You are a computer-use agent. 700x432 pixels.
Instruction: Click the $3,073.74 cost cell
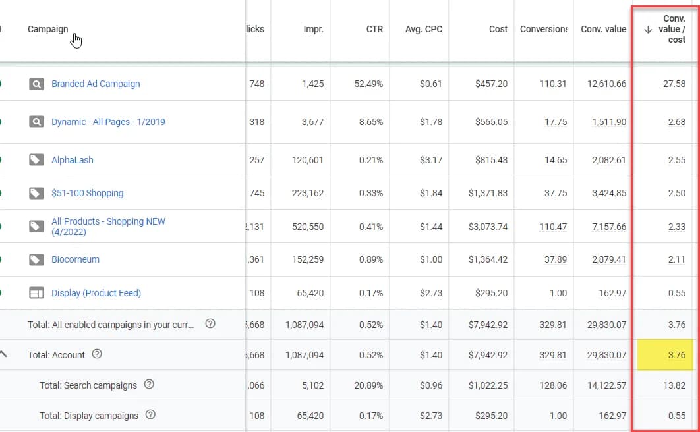pyautogui.click(x=488, y=227)
